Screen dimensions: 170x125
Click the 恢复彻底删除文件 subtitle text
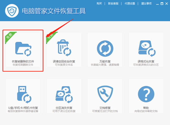pos(23,65)
